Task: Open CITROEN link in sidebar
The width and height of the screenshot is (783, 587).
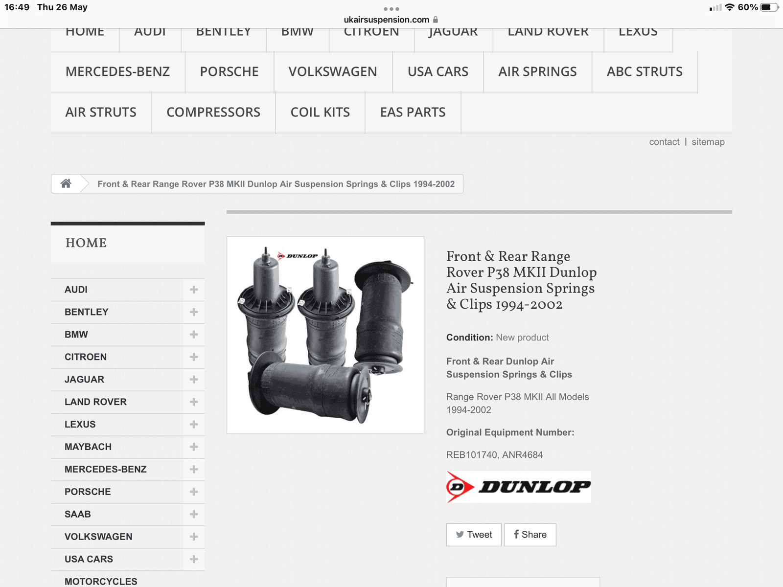Action: pos(86,357)
